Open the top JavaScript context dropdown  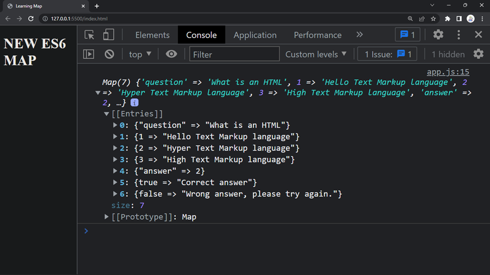tap(140, 54)
